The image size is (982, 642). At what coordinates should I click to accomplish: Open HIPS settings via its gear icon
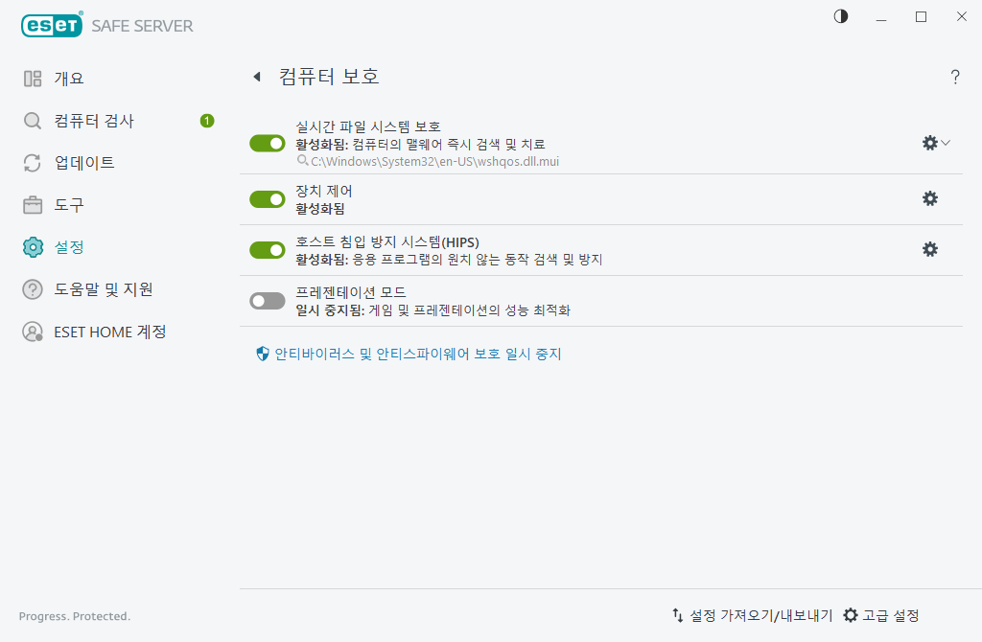point(929,249)
